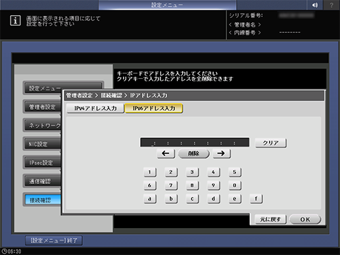Click the シリアル番号 label
The width and height of the screenshot is (340, 255).
coord(246,16)
